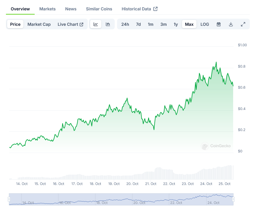Click the 19. Oct x-axis label

pos(114,184)
